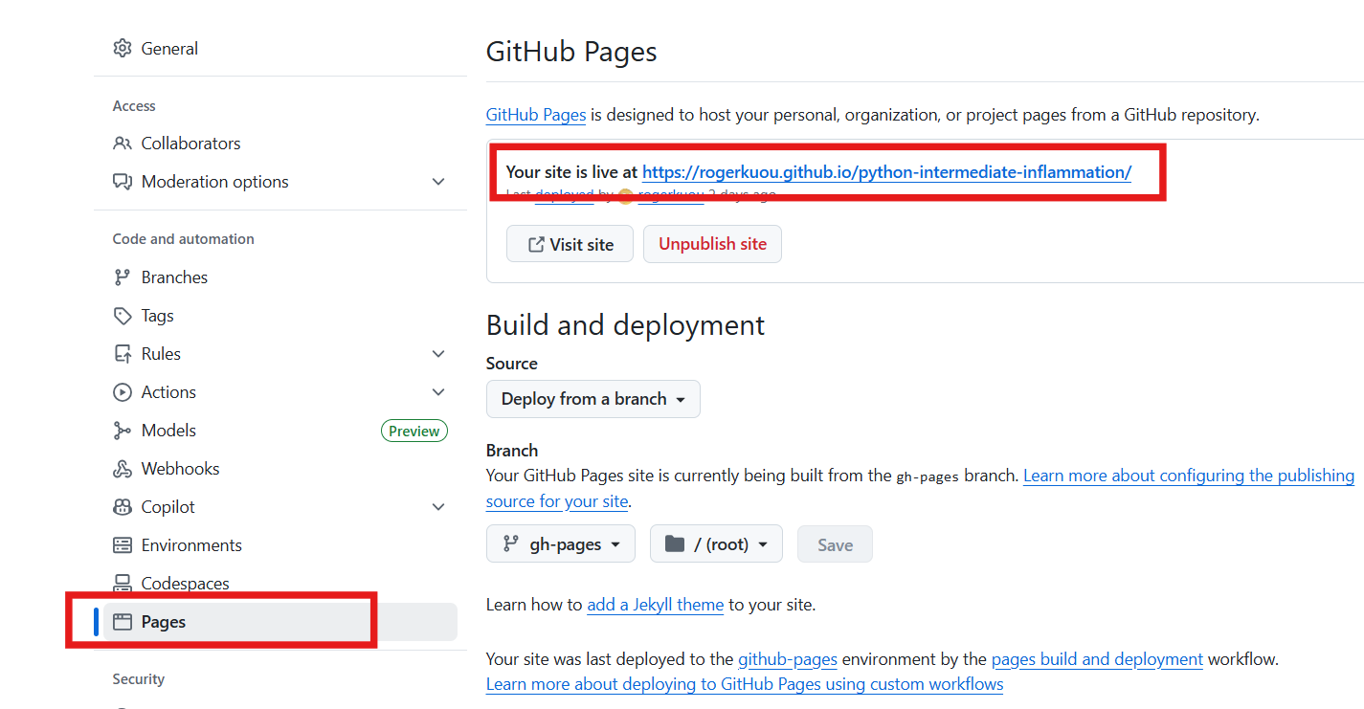Click the Save button for branch settings
Image resolution: width=1364 pixels, height=709 pixels.
834,543
